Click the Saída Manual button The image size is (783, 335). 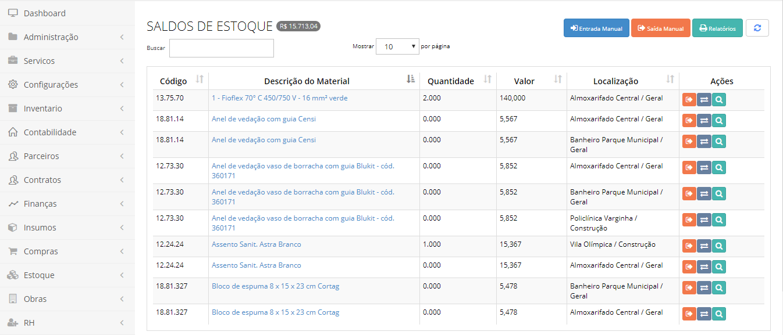click(x=661, y=28)
